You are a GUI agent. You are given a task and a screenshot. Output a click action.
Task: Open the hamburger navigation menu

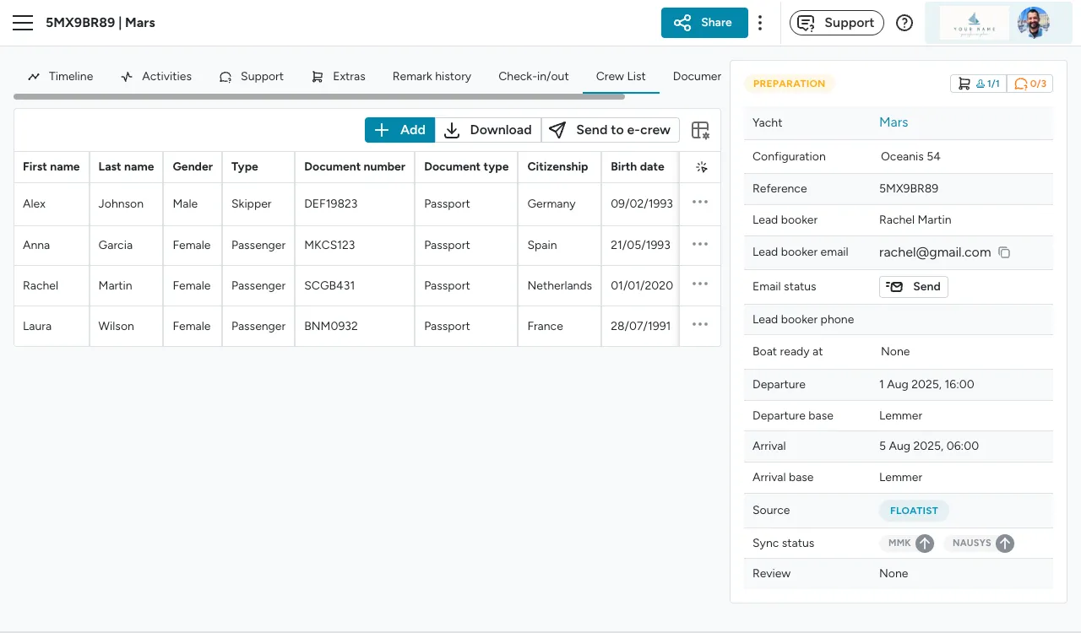coord(23,23)
